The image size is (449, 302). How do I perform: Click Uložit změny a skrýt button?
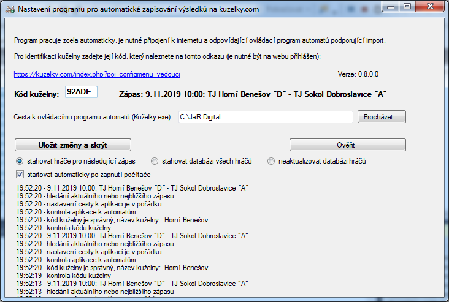(72, 145)
